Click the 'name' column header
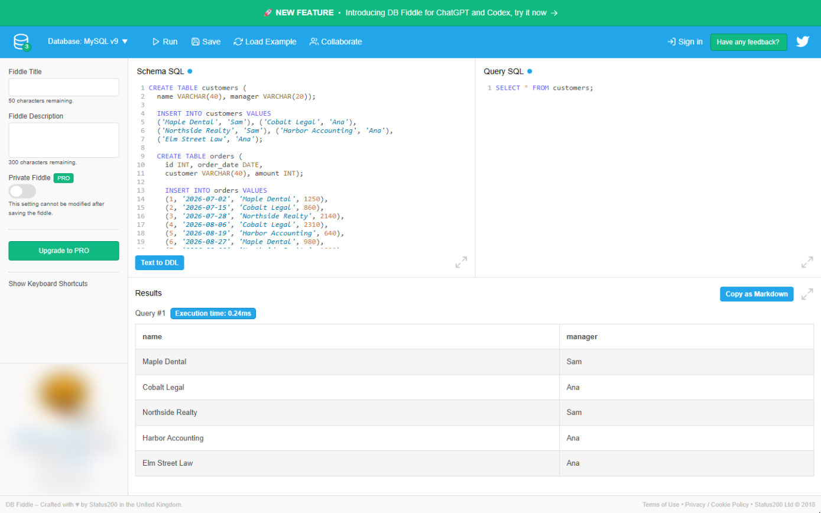 [x=348, y=337]
